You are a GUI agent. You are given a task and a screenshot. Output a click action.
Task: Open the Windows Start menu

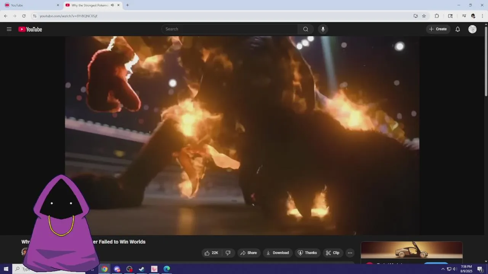(6, 269)
